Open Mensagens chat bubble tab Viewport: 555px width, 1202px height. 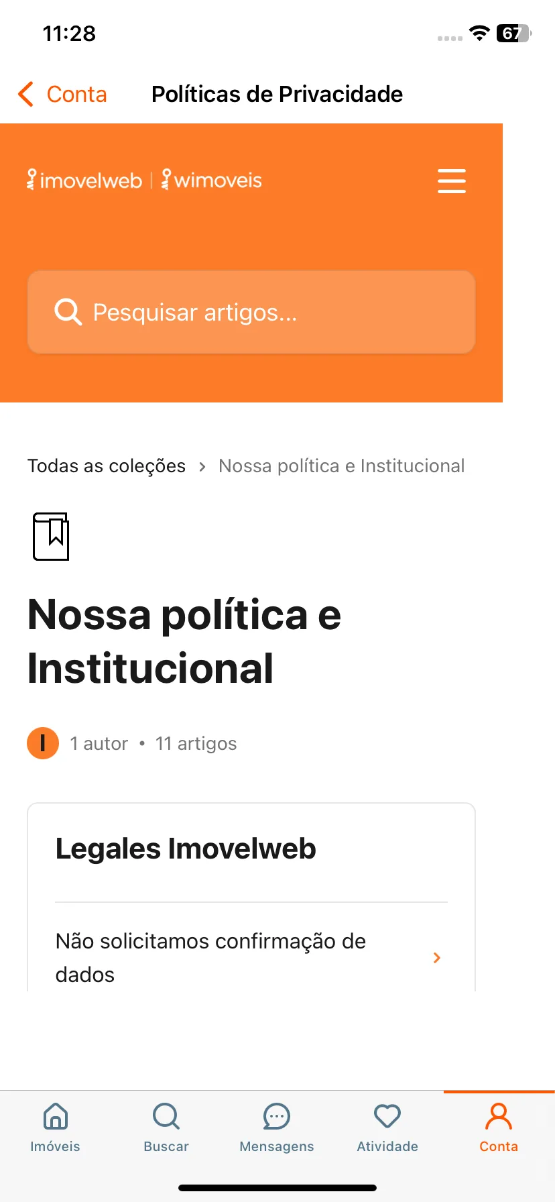277,1117
